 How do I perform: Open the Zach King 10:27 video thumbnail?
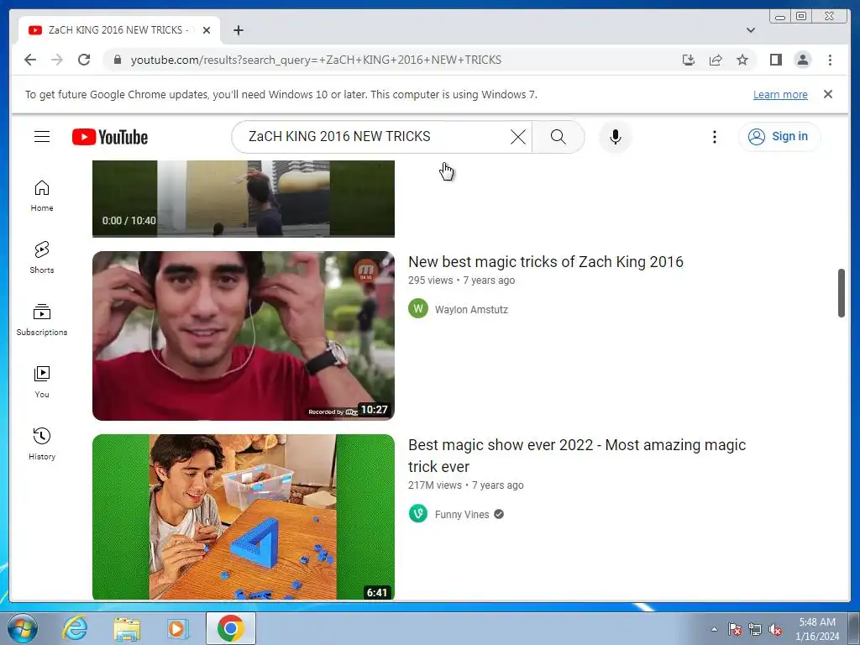pos(244,336)
